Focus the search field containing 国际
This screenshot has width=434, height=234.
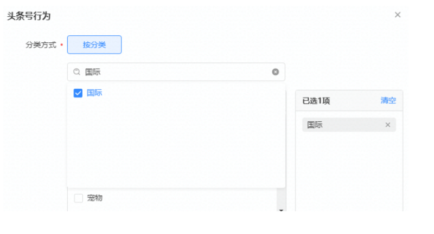tap(174, 72)
